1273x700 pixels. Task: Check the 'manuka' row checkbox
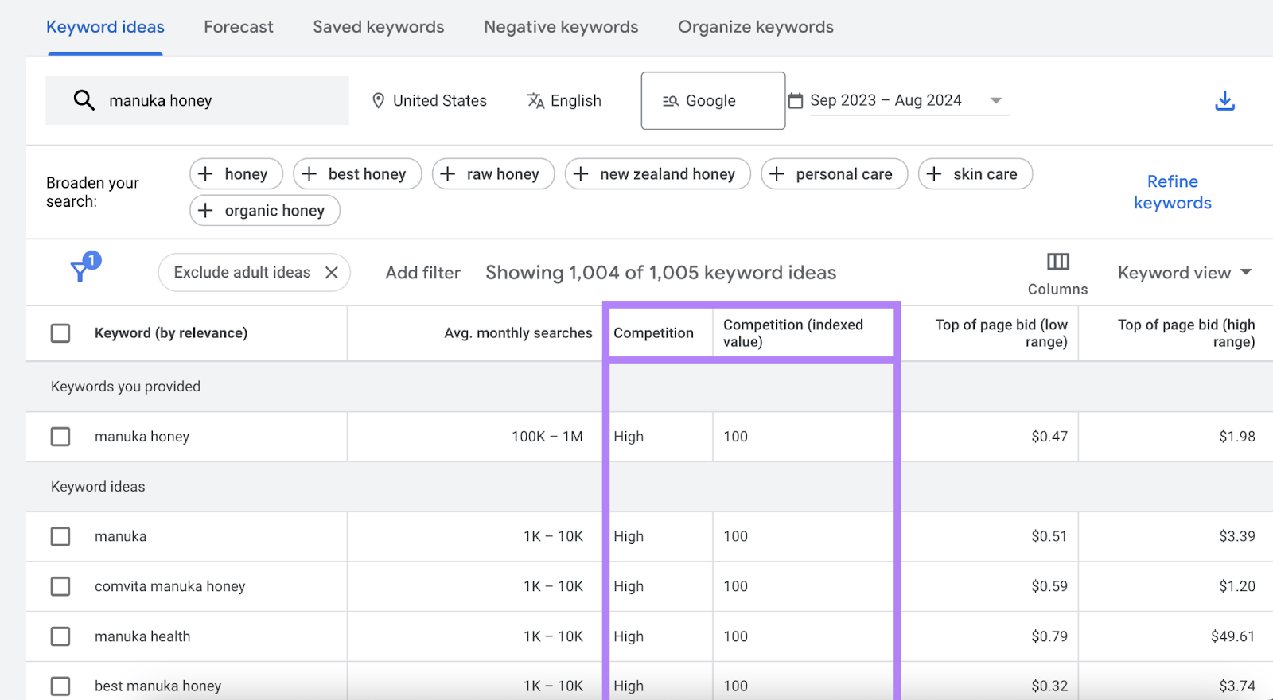60,537
